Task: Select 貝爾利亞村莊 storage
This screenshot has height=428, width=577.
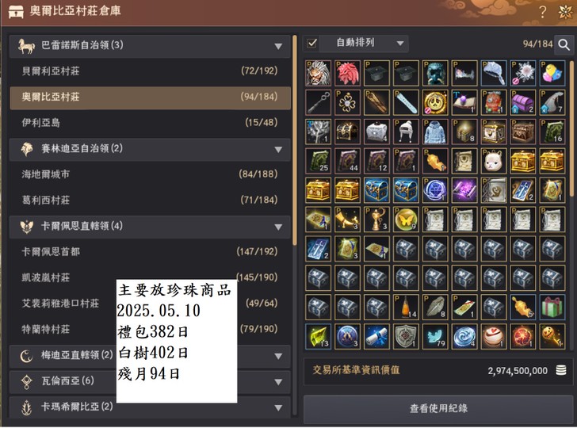Action: coord(150,71)
